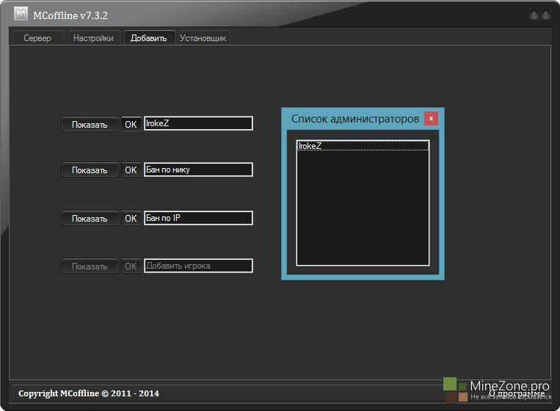Click greyed Показать beside Добавить игрока
Image resolution: width=560 pixels, height=411 pixels.
(90, 266)
